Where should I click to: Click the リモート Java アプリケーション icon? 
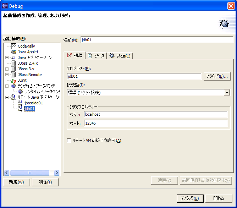click(13, 97)
